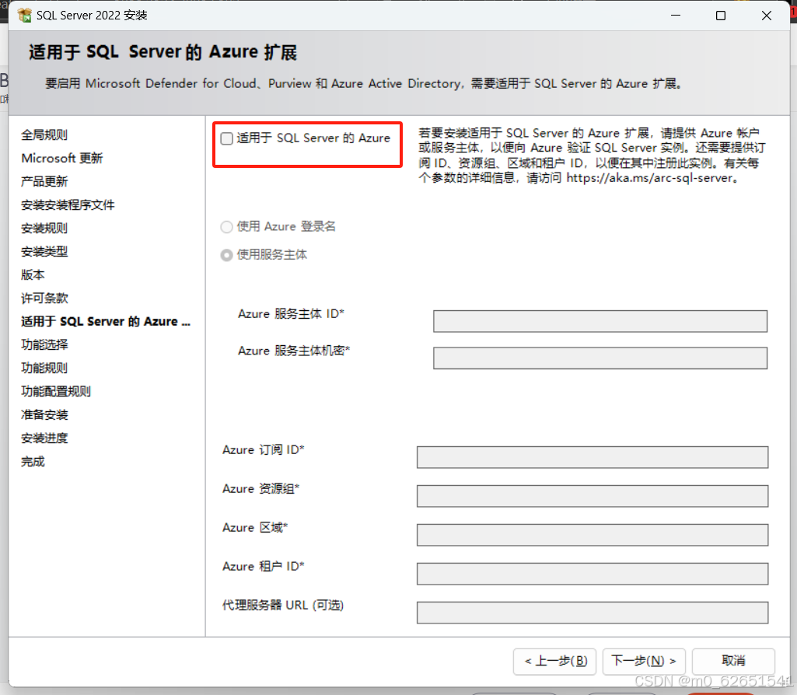
Task: Select 许可条款 step in the sidebar
Action: pyautogui.click(x=44, y=299)
